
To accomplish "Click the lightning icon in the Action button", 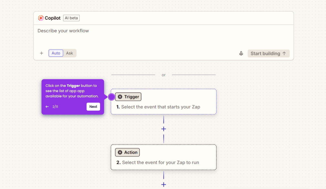I will click(x=120, y=152).
